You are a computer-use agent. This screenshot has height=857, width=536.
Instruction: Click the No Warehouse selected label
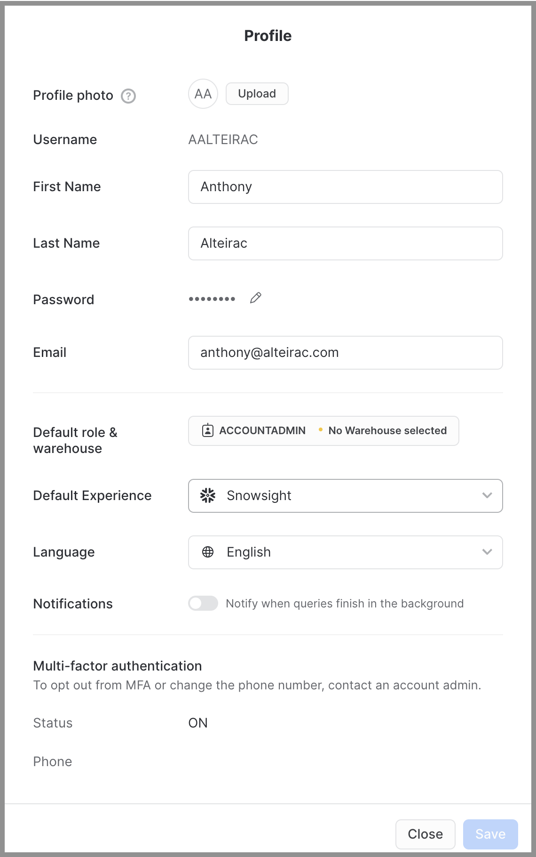tap(387, 430)
